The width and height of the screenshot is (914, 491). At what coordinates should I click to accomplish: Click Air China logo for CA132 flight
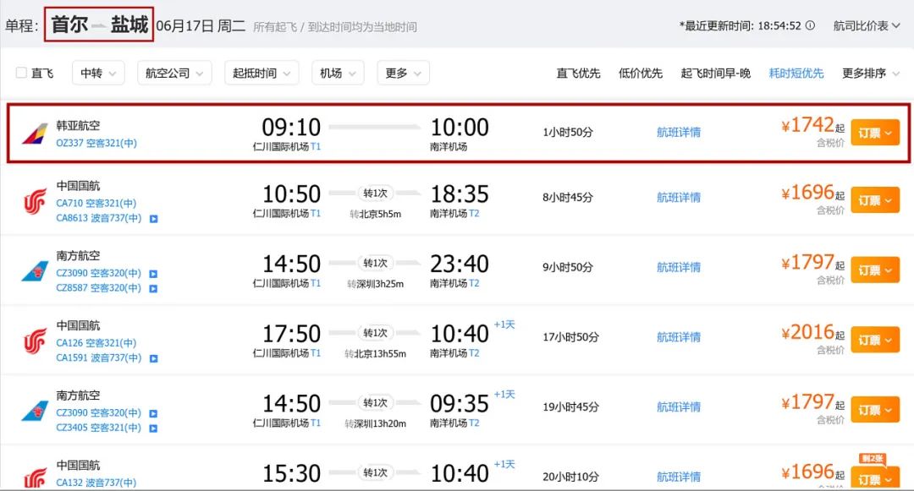[x=35, y=478]
